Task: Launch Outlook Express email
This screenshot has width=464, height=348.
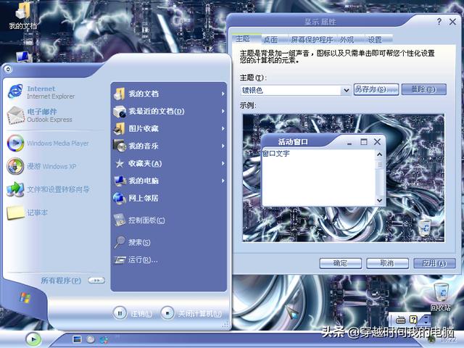Action: coord(40,115)
